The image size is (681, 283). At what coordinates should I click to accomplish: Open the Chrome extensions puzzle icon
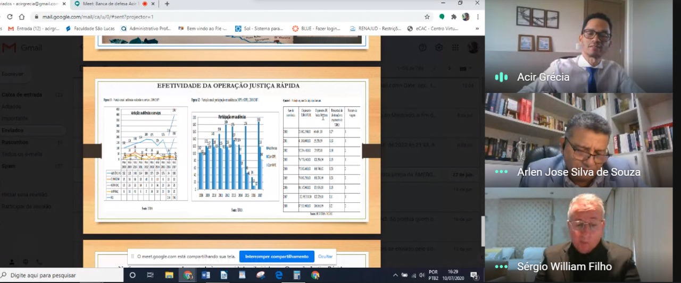454,16
